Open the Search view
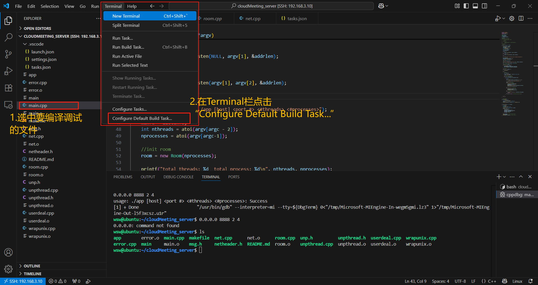Viewport: 538px width, 285px height. [8, 37]
